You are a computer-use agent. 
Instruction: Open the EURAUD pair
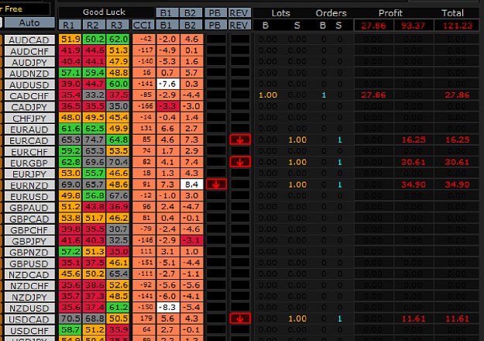point(29,129)
